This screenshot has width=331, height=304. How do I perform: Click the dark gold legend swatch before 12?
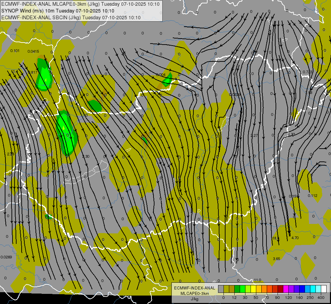[x=232, y=289]
